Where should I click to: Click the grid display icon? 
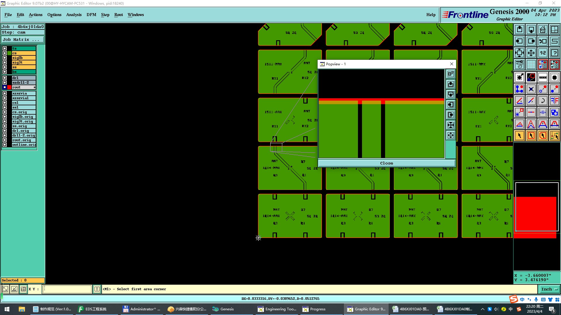click(531, 64)
